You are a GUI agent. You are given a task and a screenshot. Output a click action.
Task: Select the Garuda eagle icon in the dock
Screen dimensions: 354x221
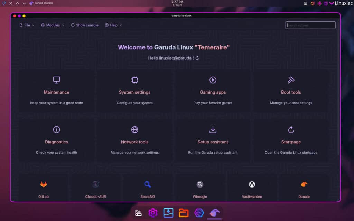[214, 213]
